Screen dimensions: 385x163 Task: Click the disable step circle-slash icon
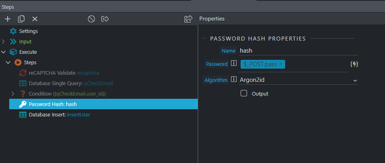point(91,19)
